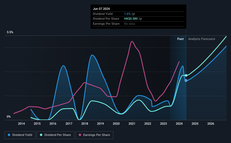Toggle the Earnings Per Share legend button
The width and height of the screenshot is (231, 143).
(x=94, y=135)
